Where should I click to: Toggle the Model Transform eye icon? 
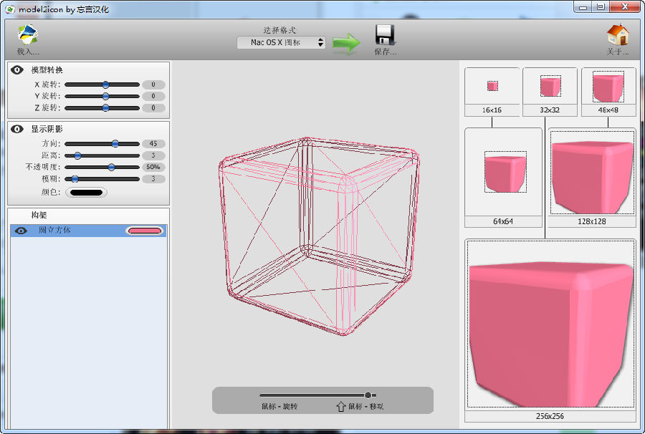18,70
